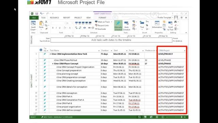The height and width of the screenshot is (123, 218).
Task: Click Respect Links button
Action: click(x=102, y=25)
